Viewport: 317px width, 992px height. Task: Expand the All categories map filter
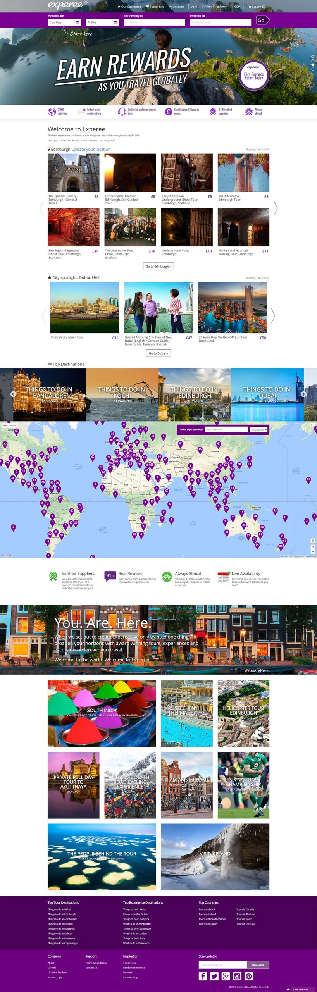click(259, 429)
